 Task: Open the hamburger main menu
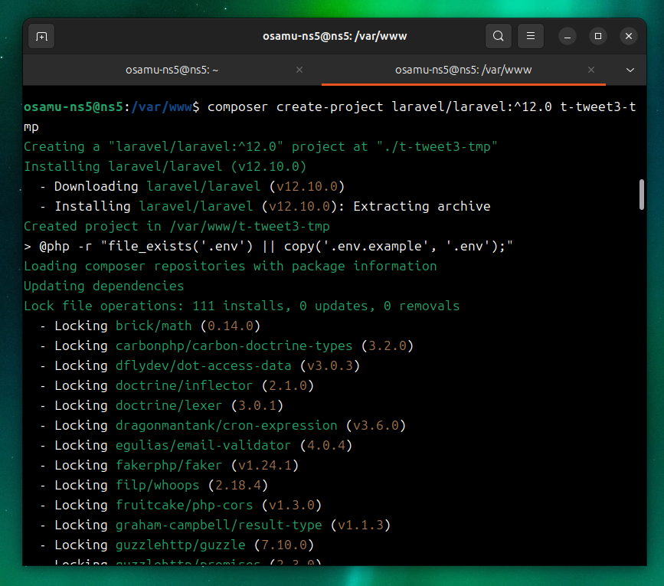530,36
